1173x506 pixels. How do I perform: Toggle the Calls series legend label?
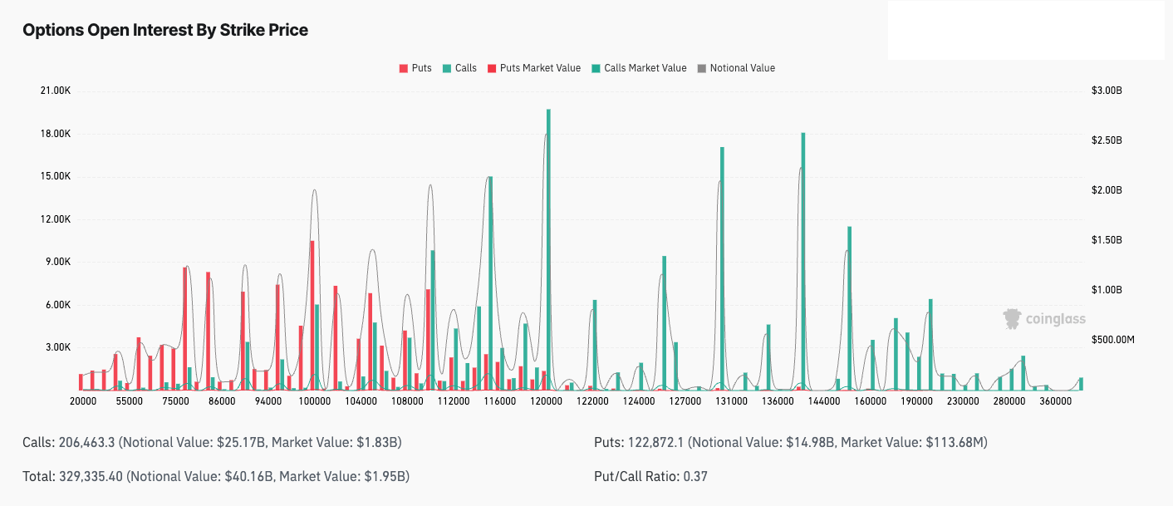coord(465,68)
